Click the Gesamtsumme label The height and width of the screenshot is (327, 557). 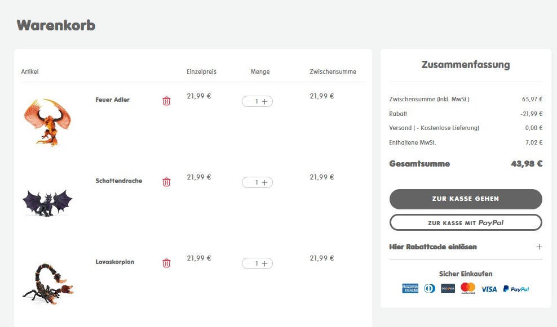[419, 164]
